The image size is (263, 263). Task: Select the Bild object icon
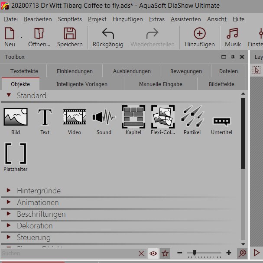(x=16, y=117)
